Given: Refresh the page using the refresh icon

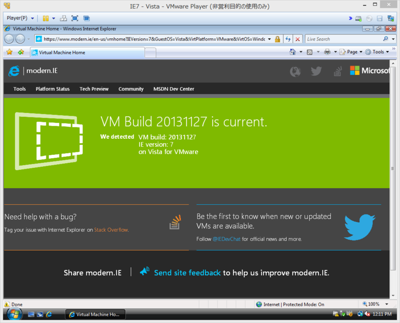Looking at the screenshot, I should pos(288,39).
